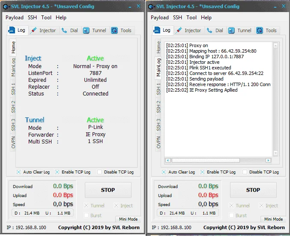Click log scroll up arrow in right window
This screenshot has width=290, height=236.
pyautogui.click(x=275, y=45)
